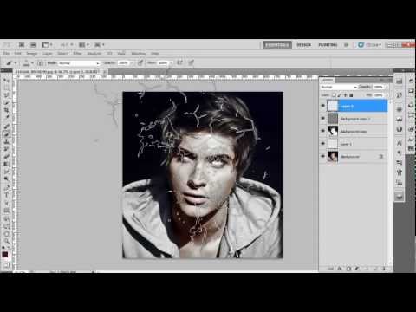Open the Arrange Documents dropdown
This screenshot has width=416, height=312.
tap(84, 45)
